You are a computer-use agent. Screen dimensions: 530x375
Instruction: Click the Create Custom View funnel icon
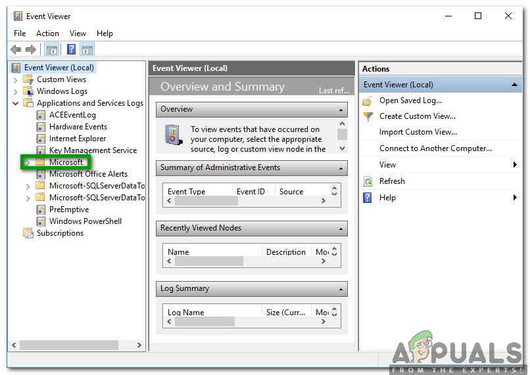tap(368, 117)
